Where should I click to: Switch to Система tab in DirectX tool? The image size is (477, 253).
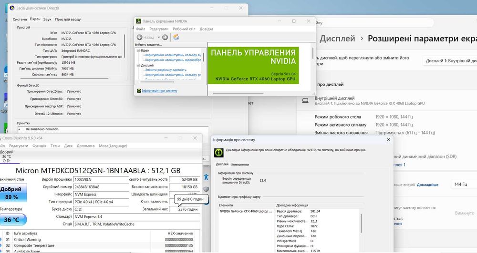tap(20, 19)
